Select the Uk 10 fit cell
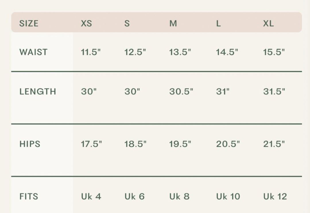 [x=228, y=196]
